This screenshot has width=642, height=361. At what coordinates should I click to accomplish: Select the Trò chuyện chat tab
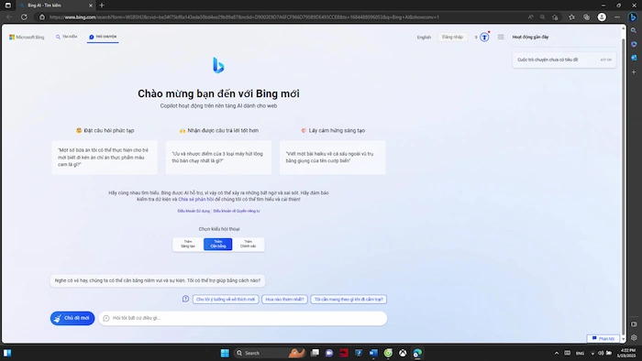[x=103, y=37]
